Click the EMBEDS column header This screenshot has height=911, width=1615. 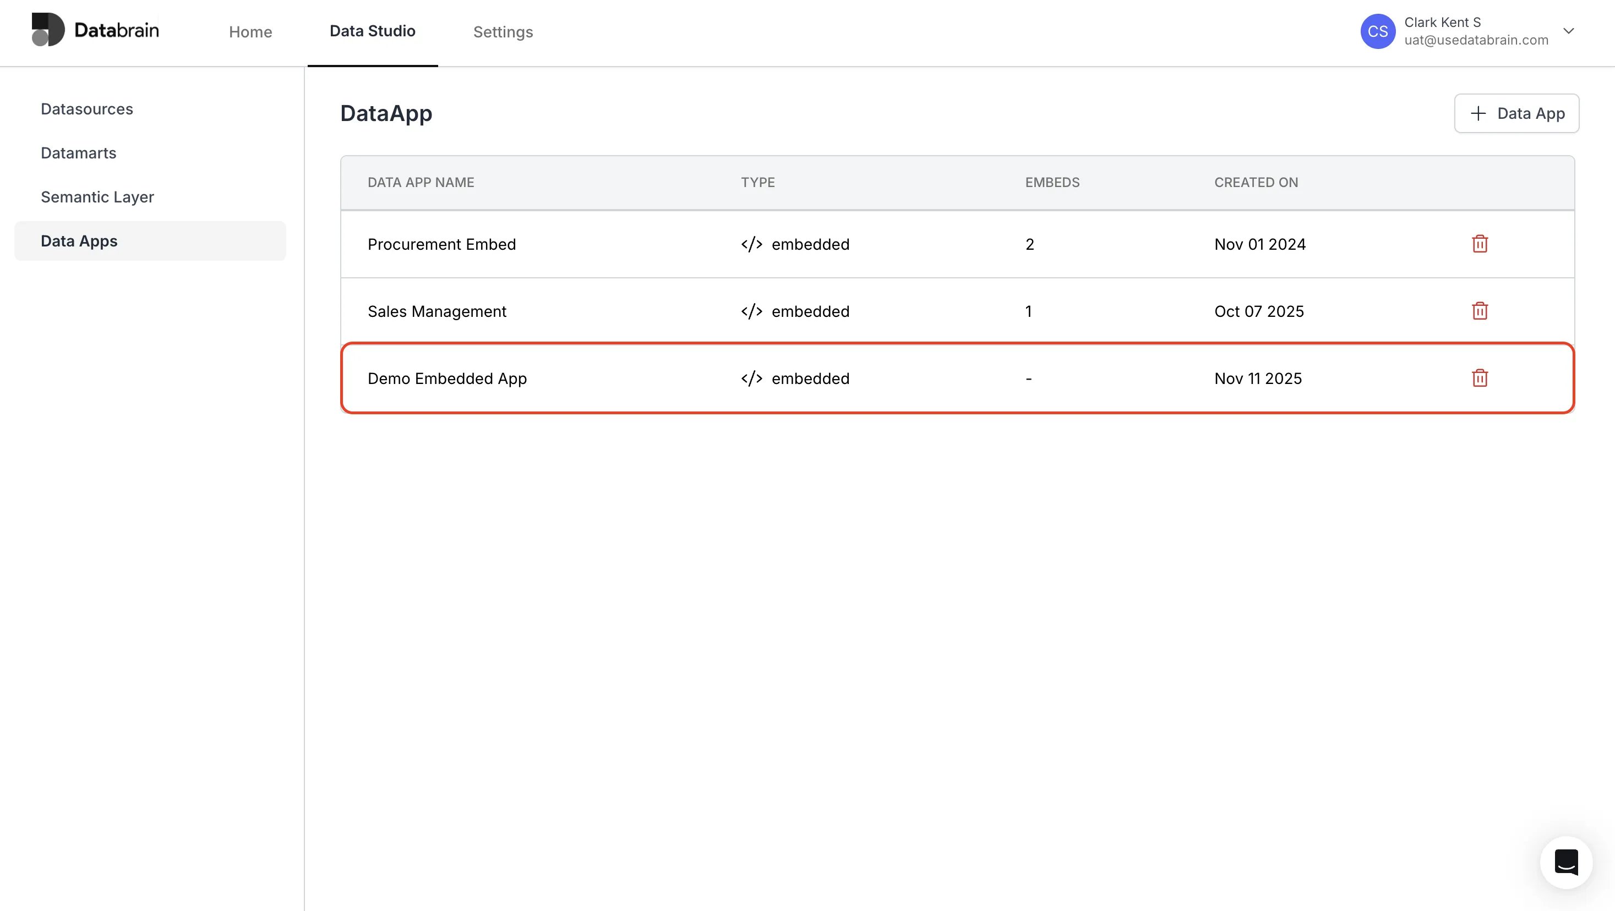click(1052, 182)
